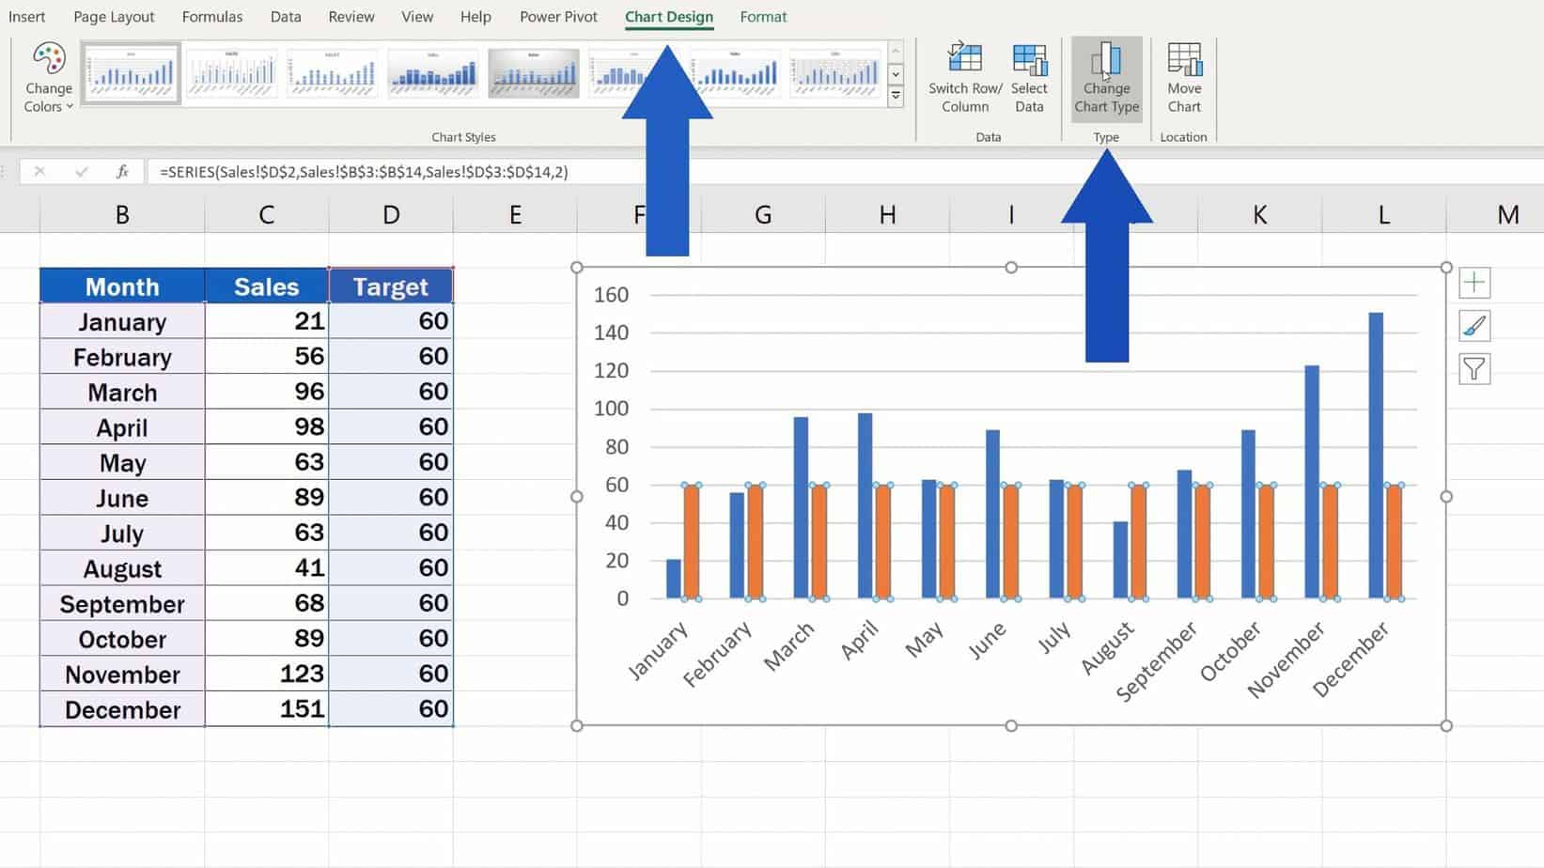The image size is (1544, 868).
Task: Click the Review ribbon tab
Action: [351, 16]
